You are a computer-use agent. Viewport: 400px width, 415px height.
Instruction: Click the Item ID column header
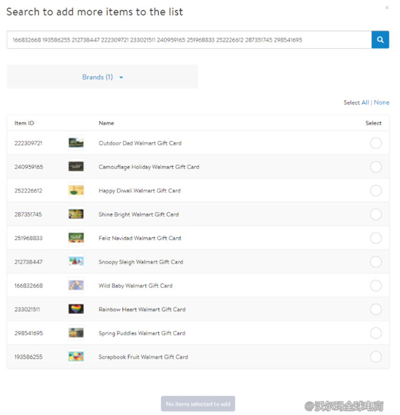[24, 123]
